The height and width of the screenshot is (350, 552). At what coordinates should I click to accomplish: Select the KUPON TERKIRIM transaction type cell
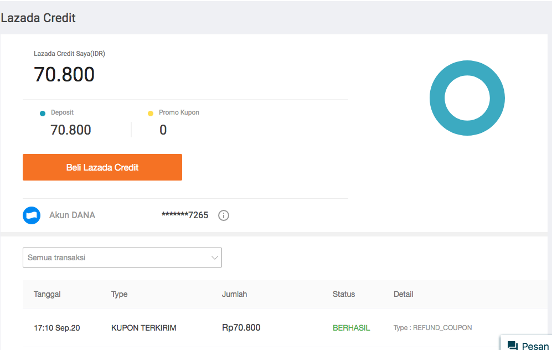pyautogui.click(x=143, y=328)
